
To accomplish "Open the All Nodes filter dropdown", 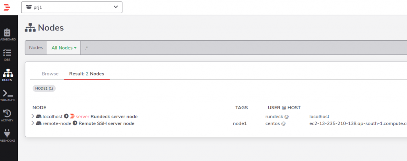I will 64,48.
